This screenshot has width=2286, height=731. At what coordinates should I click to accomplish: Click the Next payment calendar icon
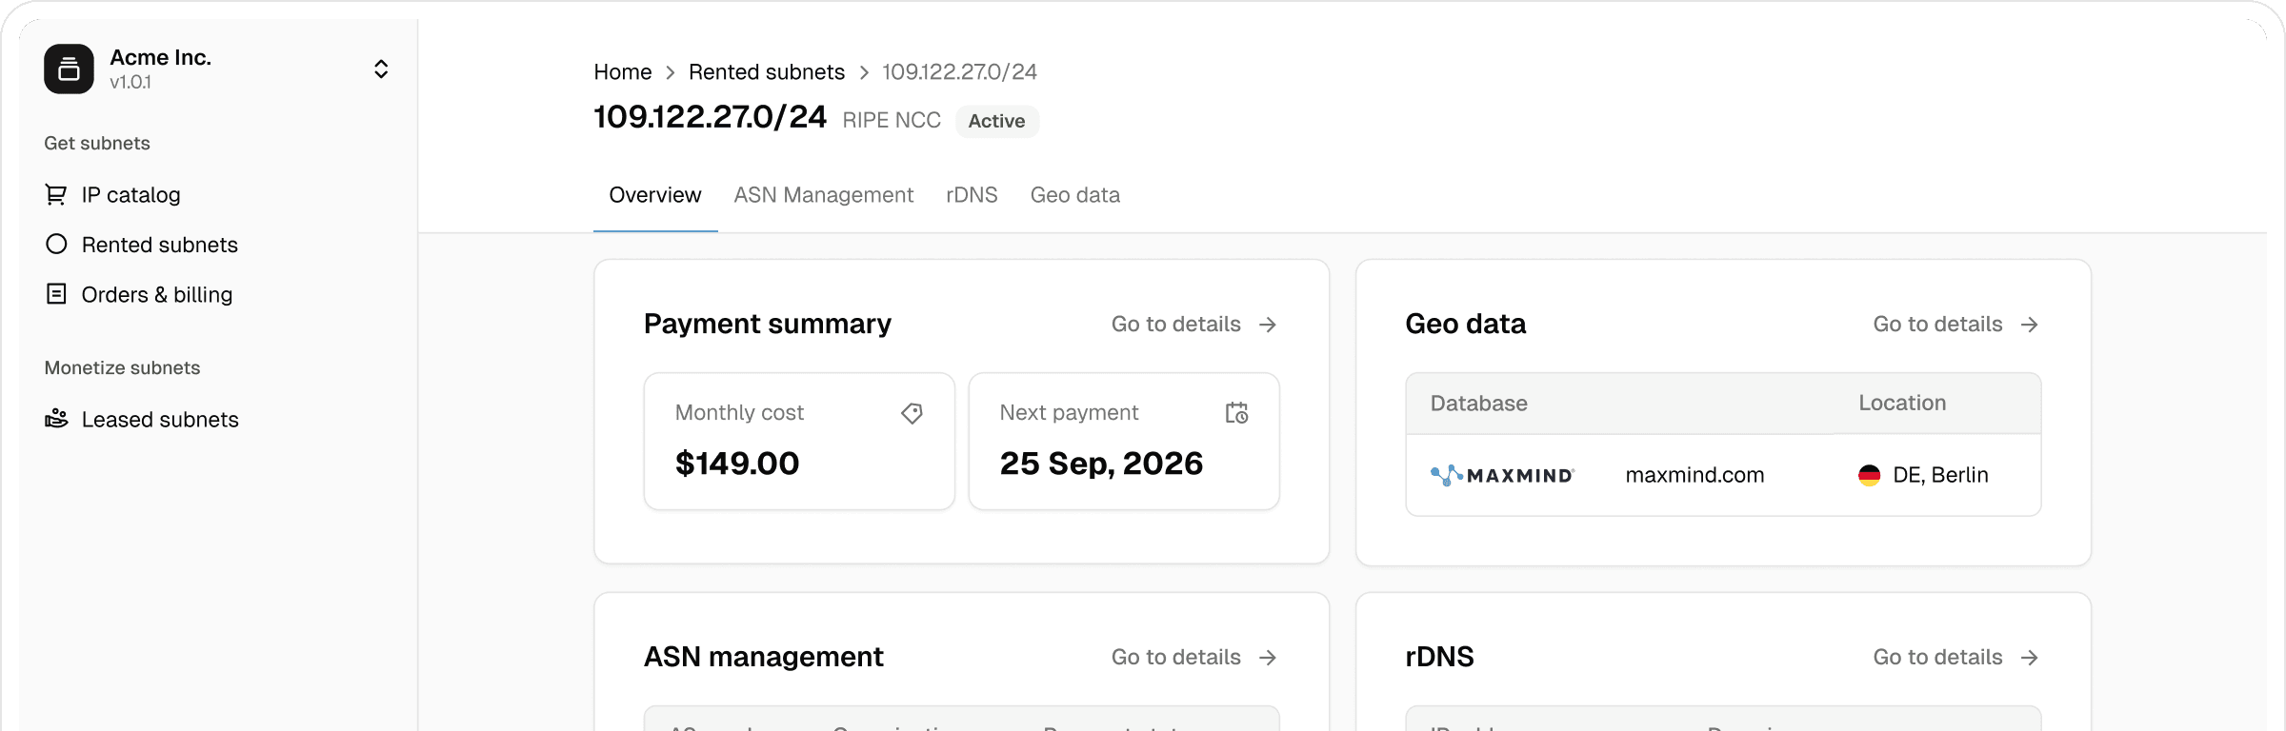click(x=1236, y=413)
